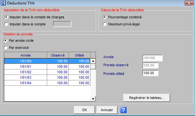Select the 1/01/03 row
195x116 pixels.
coord(47,77)
